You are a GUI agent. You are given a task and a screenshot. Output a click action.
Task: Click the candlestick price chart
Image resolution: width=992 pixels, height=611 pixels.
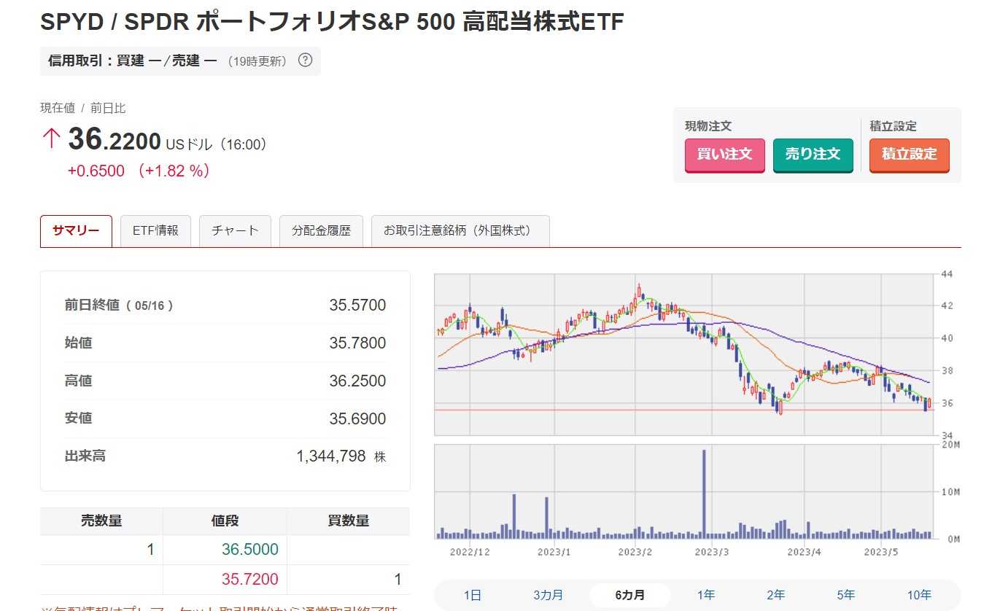(x=684, y=355)
